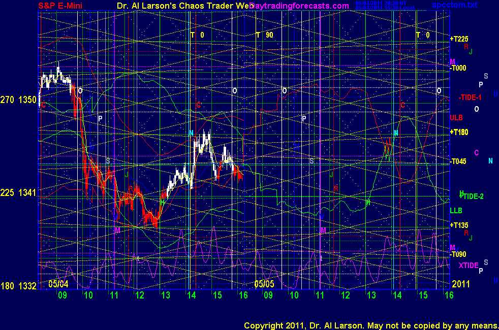Click the "T 90" marker label
Screen dimensions: 499x330
click(x=264, y=35)
